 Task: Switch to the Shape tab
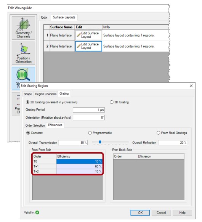point(28,94)
